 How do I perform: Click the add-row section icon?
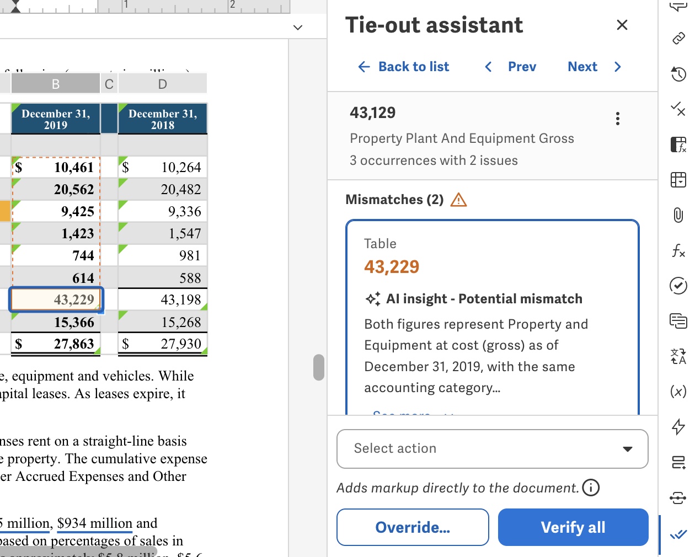pos(678,462)
